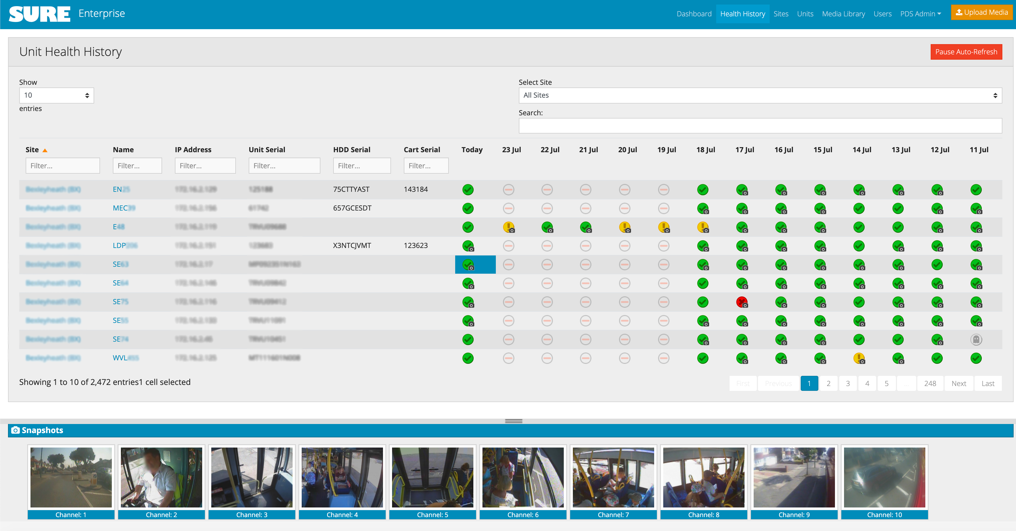Screen dimensions: 1016x531
Task: Click SE74's Today green status icon
Action: pyautogui.click(x=468, y=339)
